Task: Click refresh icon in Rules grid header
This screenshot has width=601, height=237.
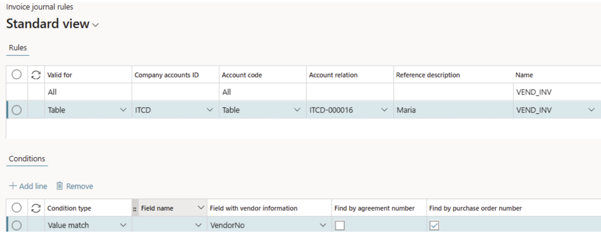Action: pos(36,75)
